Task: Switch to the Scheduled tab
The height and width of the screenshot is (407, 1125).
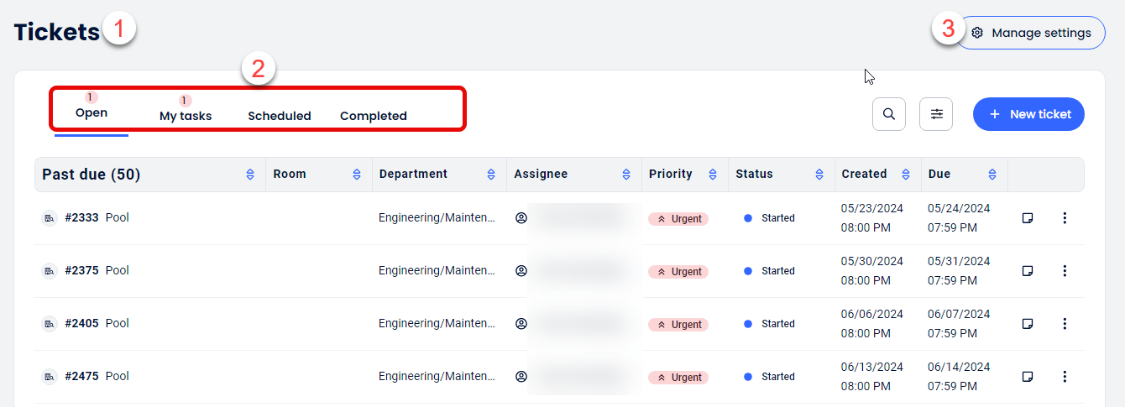Action: pos(280,116)
